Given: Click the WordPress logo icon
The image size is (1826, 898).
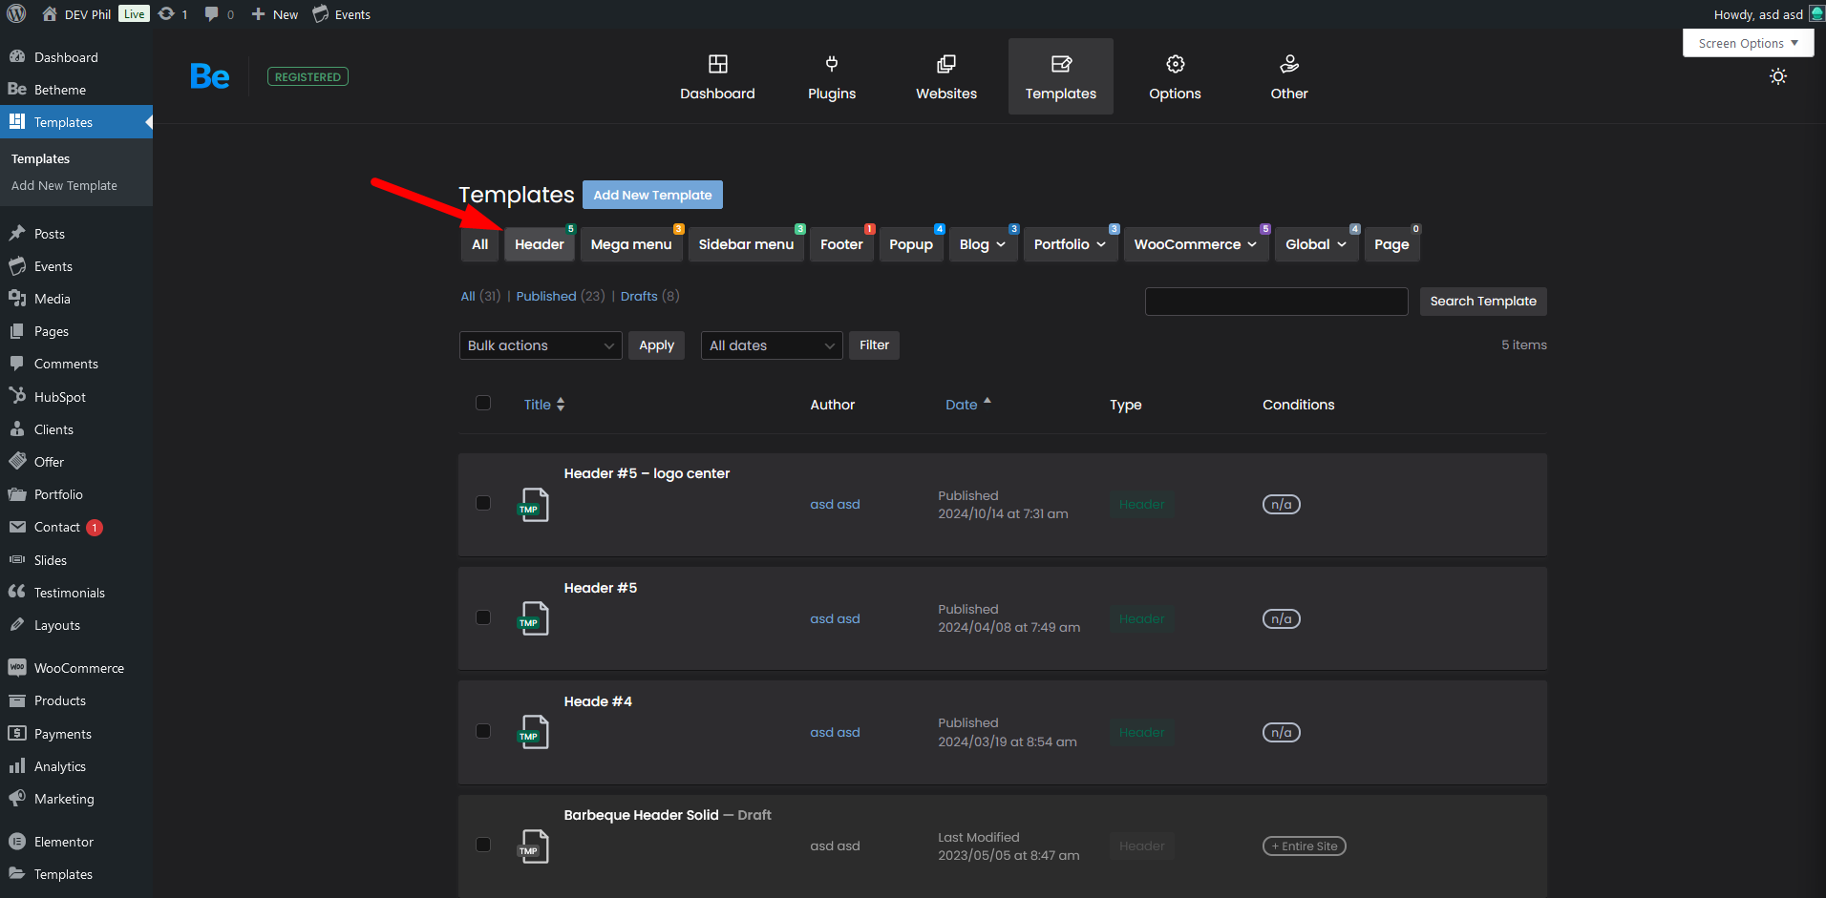Looking at the screenshot, I should [x=16, y=14].
